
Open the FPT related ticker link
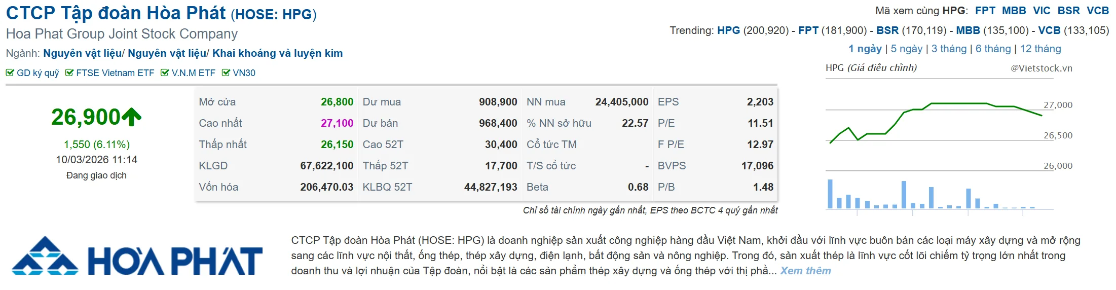pyautogui.click(x=985, y=11)
